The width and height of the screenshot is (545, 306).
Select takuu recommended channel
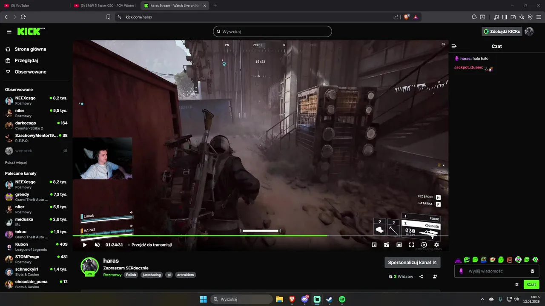point(36,234)
